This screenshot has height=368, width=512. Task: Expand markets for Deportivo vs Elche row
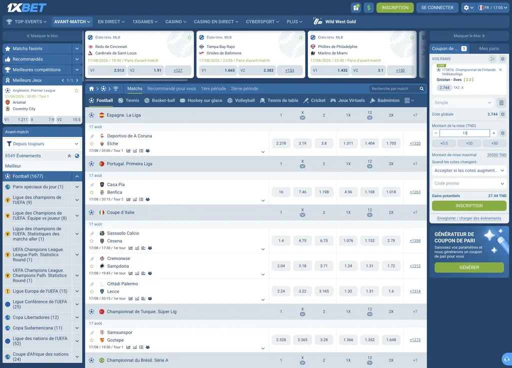coord(263,152)
